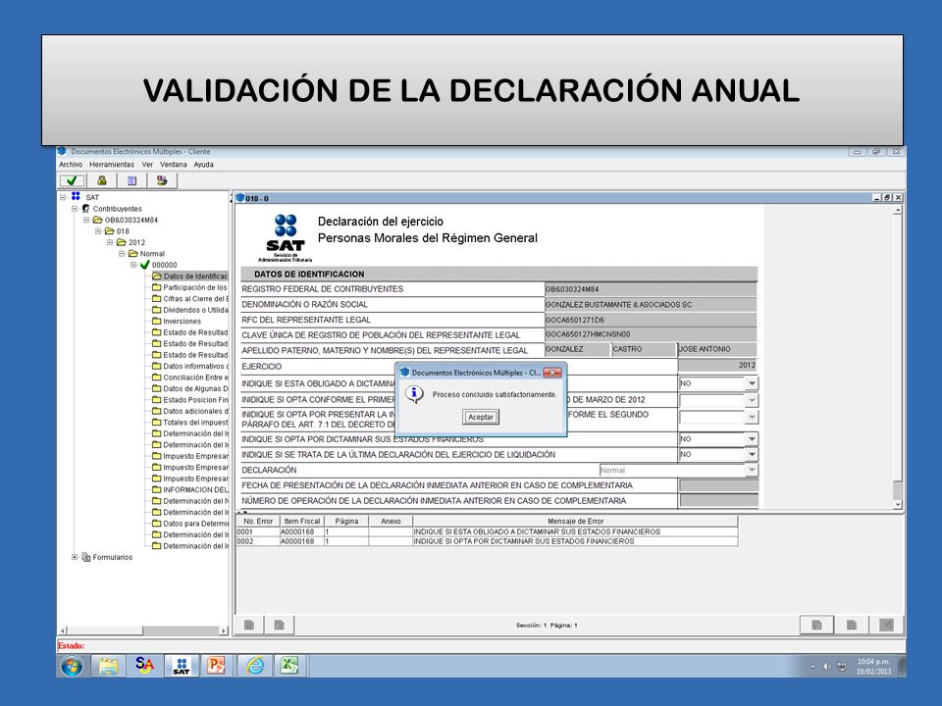Image resolution: width=942 pixels, height=706 pixels.
Task: Click the green checkmark validate toolbar button
Action: pos(72,180)
